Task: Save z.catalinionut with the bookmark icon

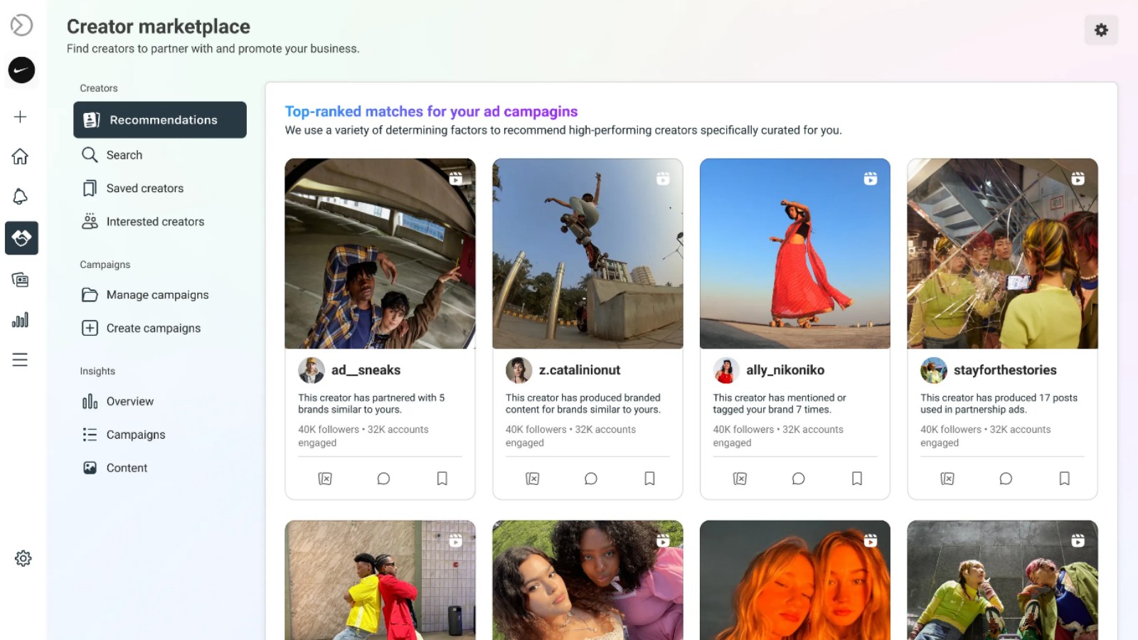Action: (649, 479)
